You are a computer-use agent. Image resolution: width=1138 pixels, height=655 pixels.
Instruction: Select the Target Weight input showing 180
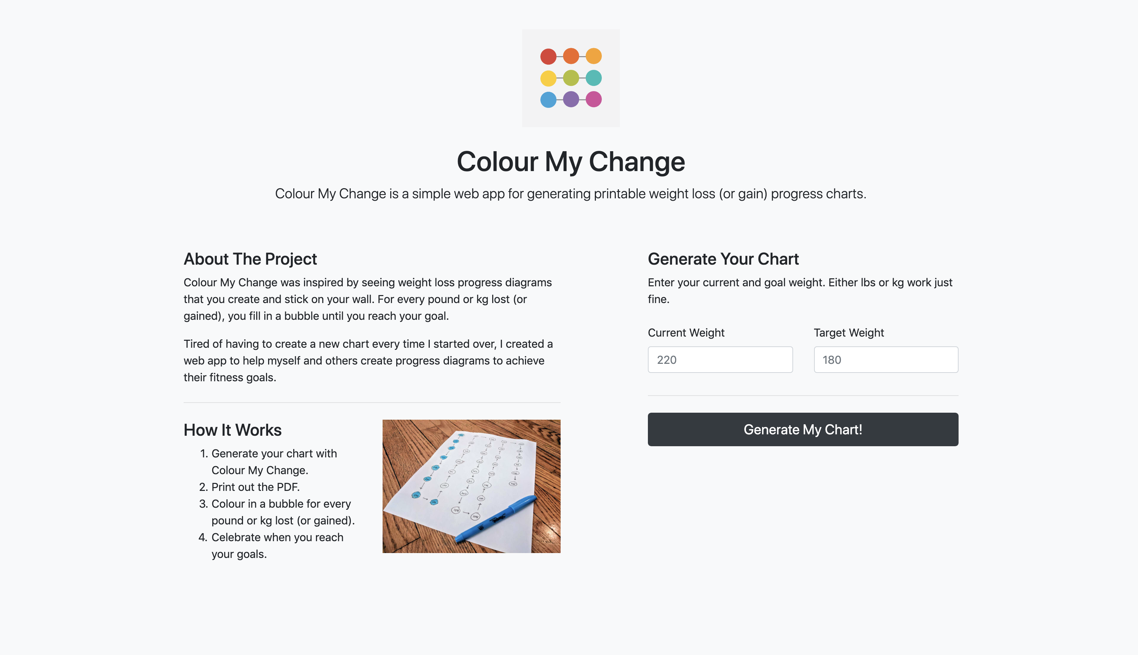tap(886, 359)
